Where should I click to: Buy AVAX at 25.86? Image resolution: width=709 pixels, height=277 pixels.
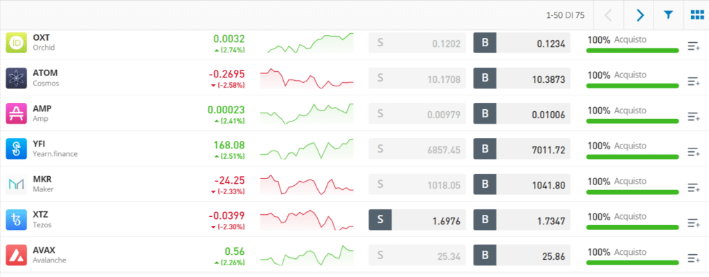[x=522, y=256]
